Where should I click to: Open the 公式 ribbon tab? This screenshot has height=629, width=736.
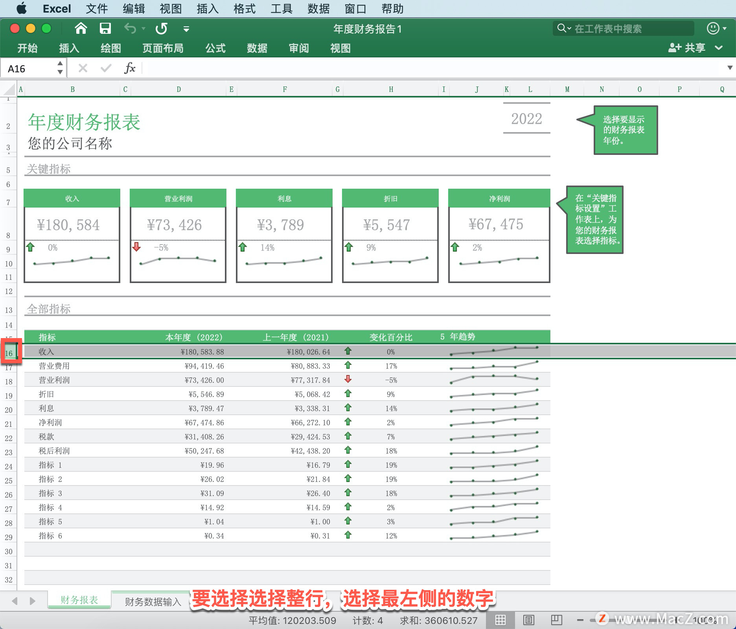215,48
